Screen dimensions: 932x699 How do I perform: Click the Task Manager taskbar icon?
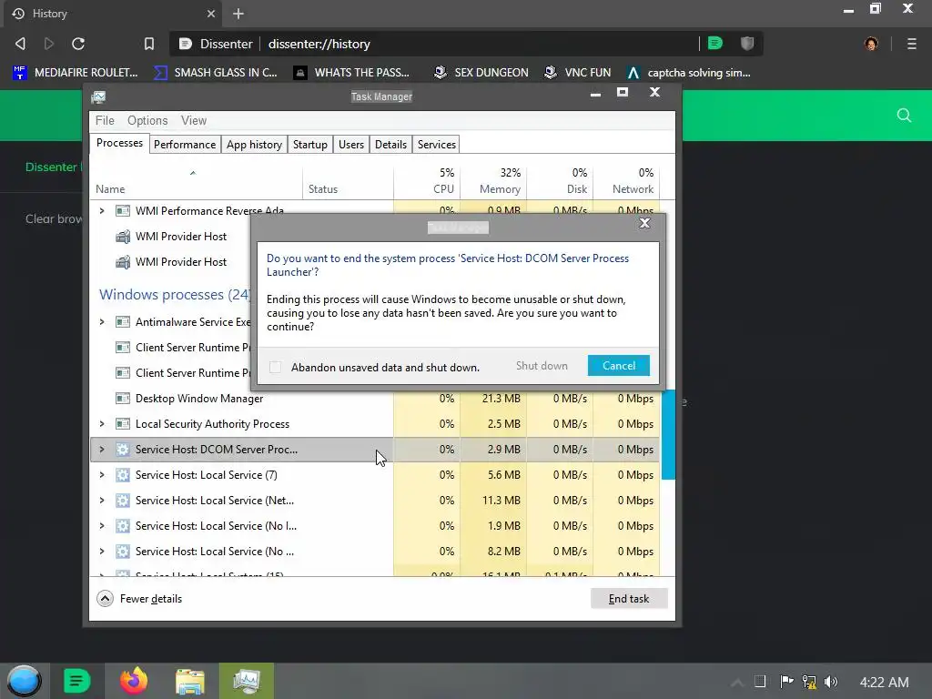pos(246,681)
